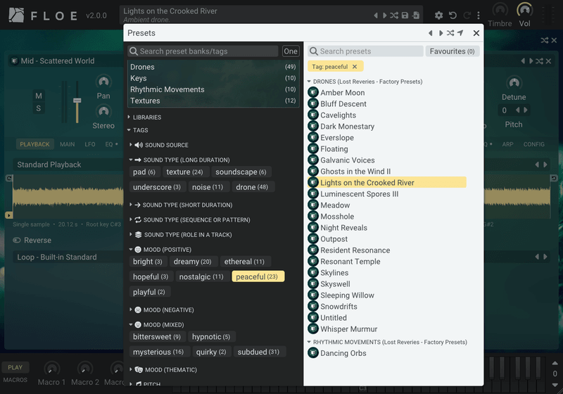Image resolution: width=563 pixels, height=394 pixels.
Task: Click the shuffle icon in Presets header
Action: coord(450,33)
